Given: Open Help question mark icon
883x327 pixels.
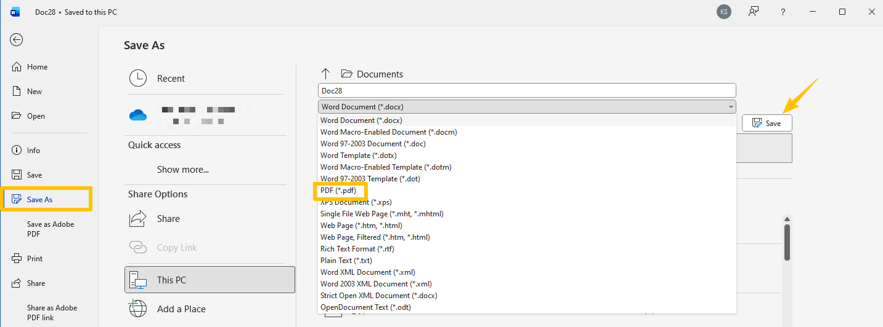Looking at the screenshot, I should pyautogui.click(x=783, y=12).
